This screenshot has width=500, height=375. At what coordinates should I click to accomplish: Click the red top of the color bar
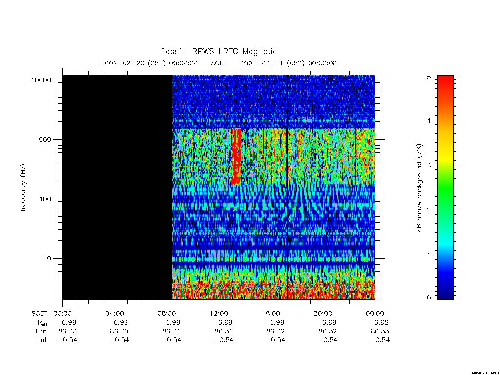445,84
